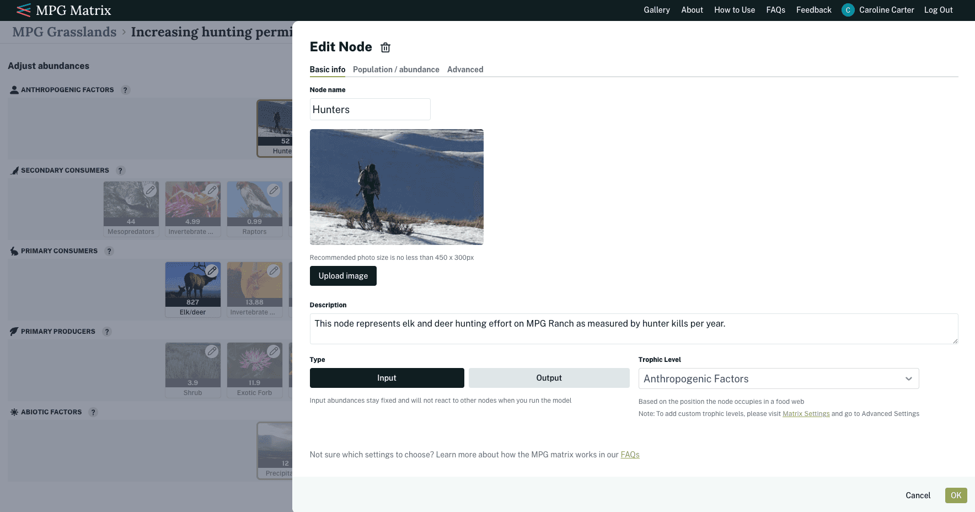Delete node using the trash icon

(385, 47)
